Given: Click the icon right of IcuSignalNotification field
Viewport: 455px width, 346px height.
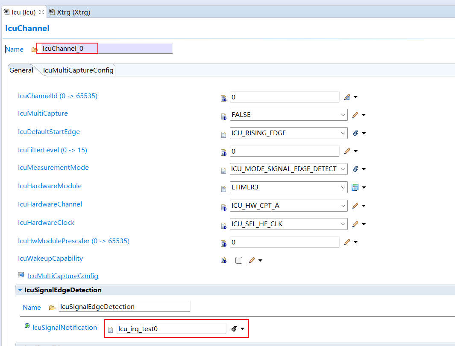Looking at the screenshot, I should (234, 329).
